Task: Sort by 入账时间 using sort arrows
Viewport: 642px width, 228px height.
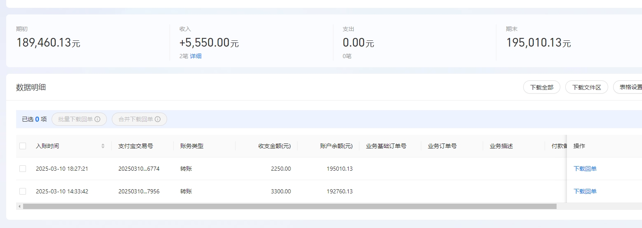Action: coord(103,146)
